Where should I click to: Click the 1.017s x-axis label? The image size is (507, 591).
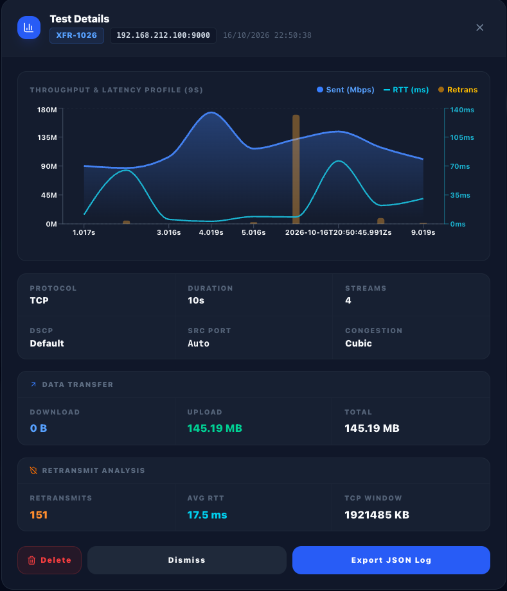click(x=84, y=232)
